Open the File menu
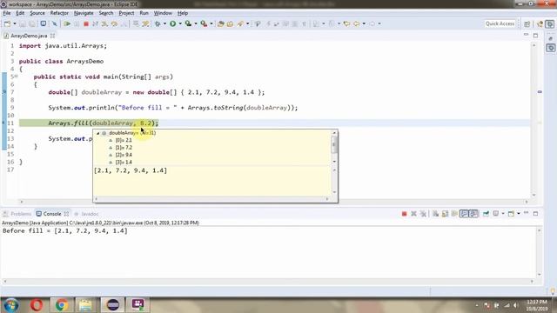Image resolution: width=557 pixels, height=313 pixels. coord(7,13)
